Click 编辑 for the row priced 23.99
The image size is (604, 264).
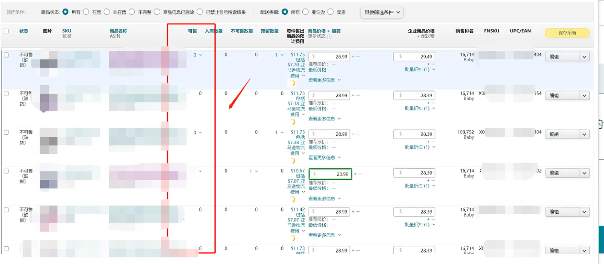[562, 173]
